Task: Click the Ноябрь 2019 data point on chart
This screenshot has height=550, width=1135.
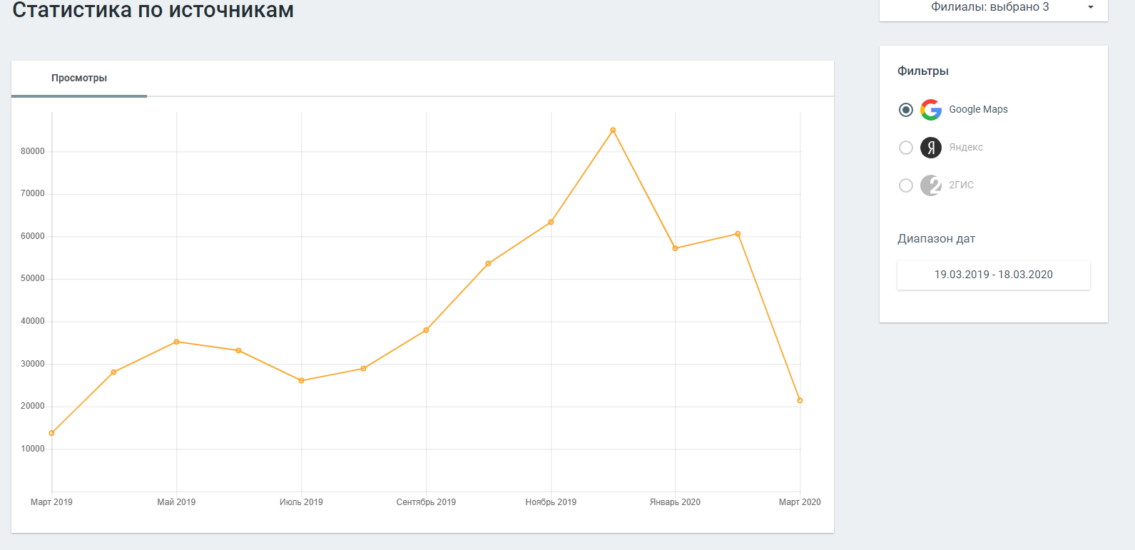Action: (551, 223)
